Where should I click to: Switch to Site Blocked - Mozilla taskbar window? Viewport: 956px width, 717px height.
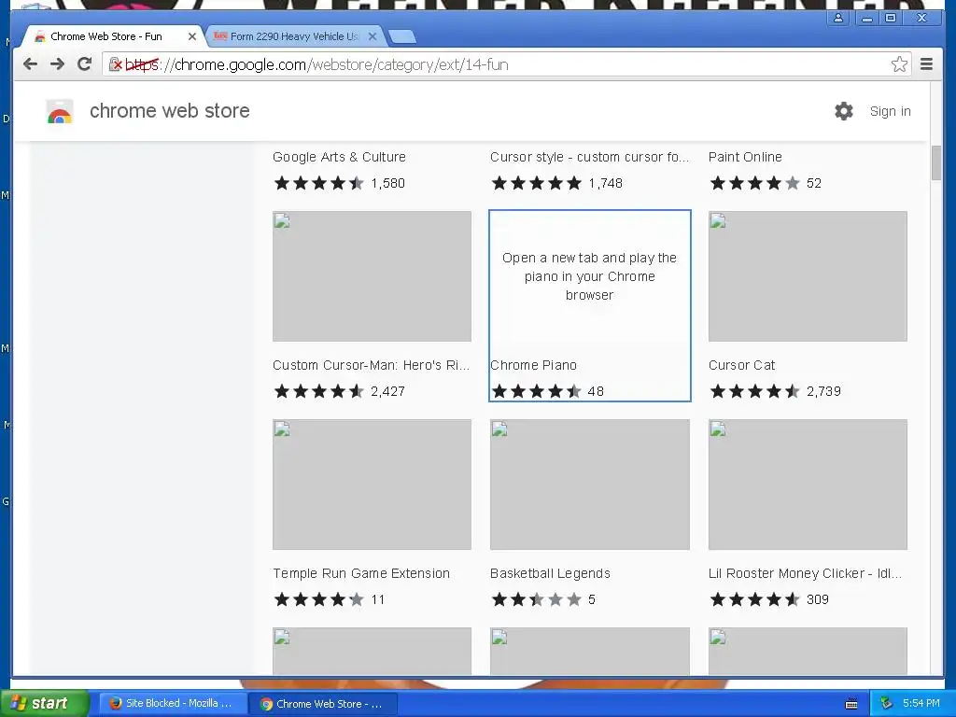point(171,703)
